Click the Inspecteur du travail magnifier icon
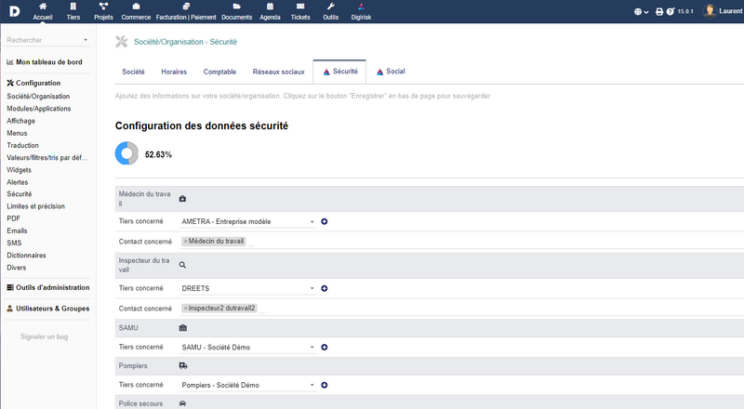 coord(182,265)
